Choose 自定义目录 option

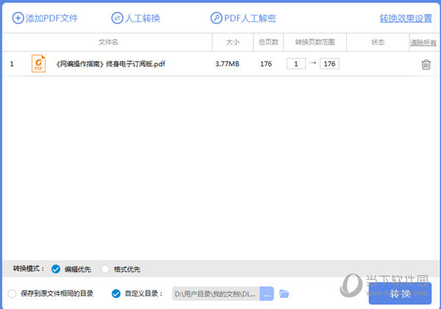click(x=116, y=294)
